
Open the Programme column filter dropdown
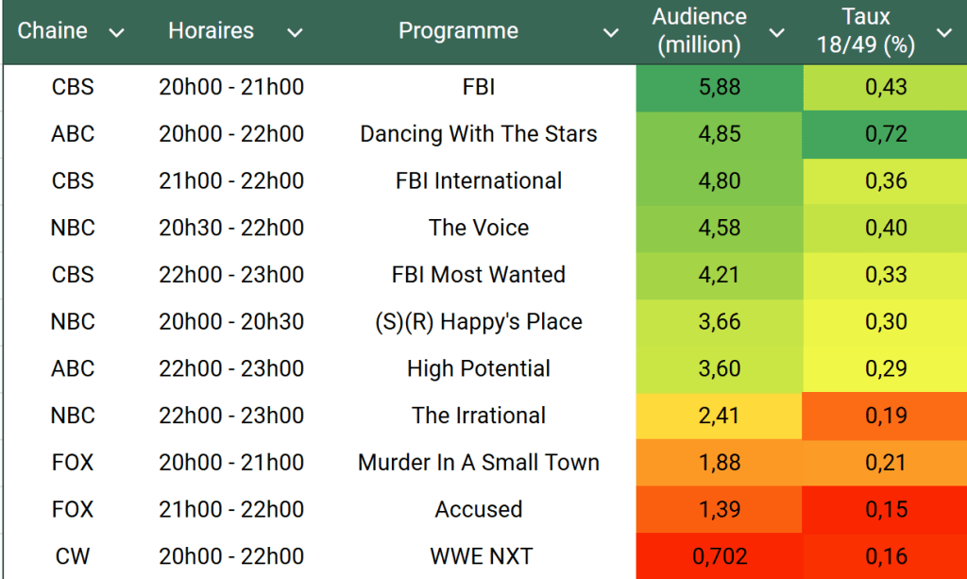[x=611, y=33]
